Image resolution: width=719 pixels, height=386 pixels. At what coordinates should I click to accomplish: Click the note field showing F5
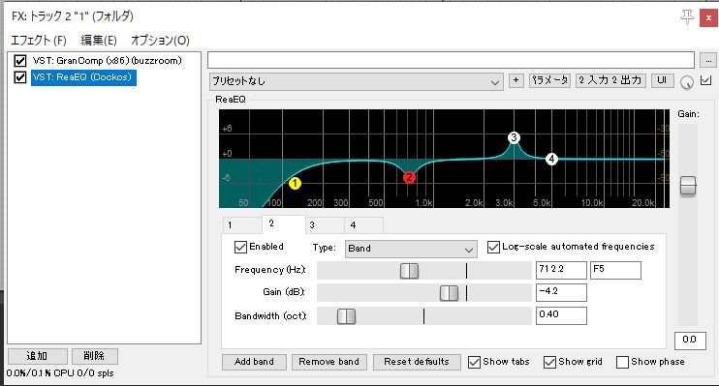click(616, 270)
